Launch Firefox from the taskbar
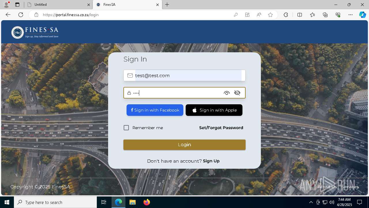Screen dimensions: 369x208 [x=147, y=202]
